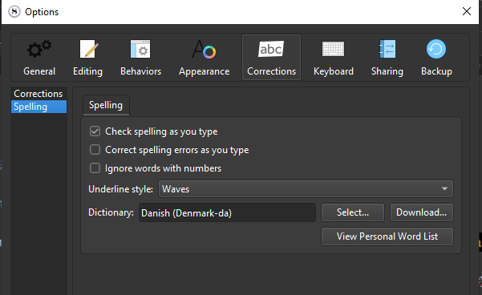Select Spelling in the left list
482x295 pixels.
(x=38, y=107)
